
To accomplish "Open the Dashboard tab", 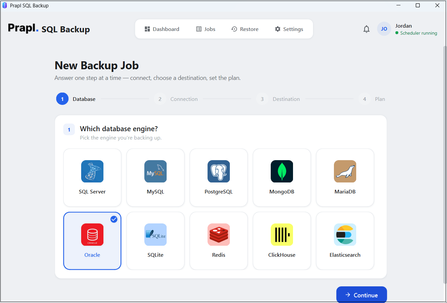I will 162,29.
